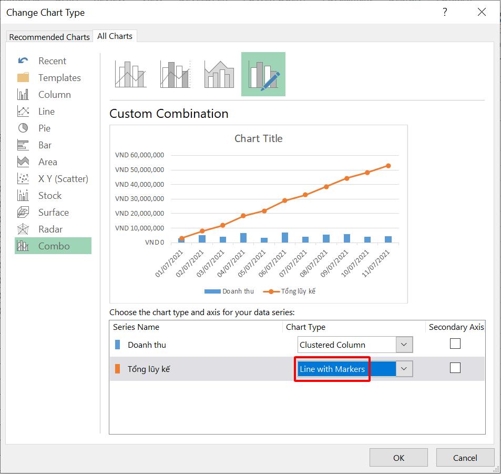
Task: Select the Stock chart category
Action: pyautogui.click(x=50, y=195)
